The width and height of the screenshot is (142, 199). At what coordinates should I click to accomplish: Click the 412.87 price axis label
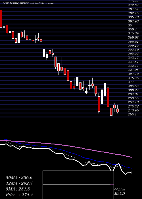click(x=134, y=5)
